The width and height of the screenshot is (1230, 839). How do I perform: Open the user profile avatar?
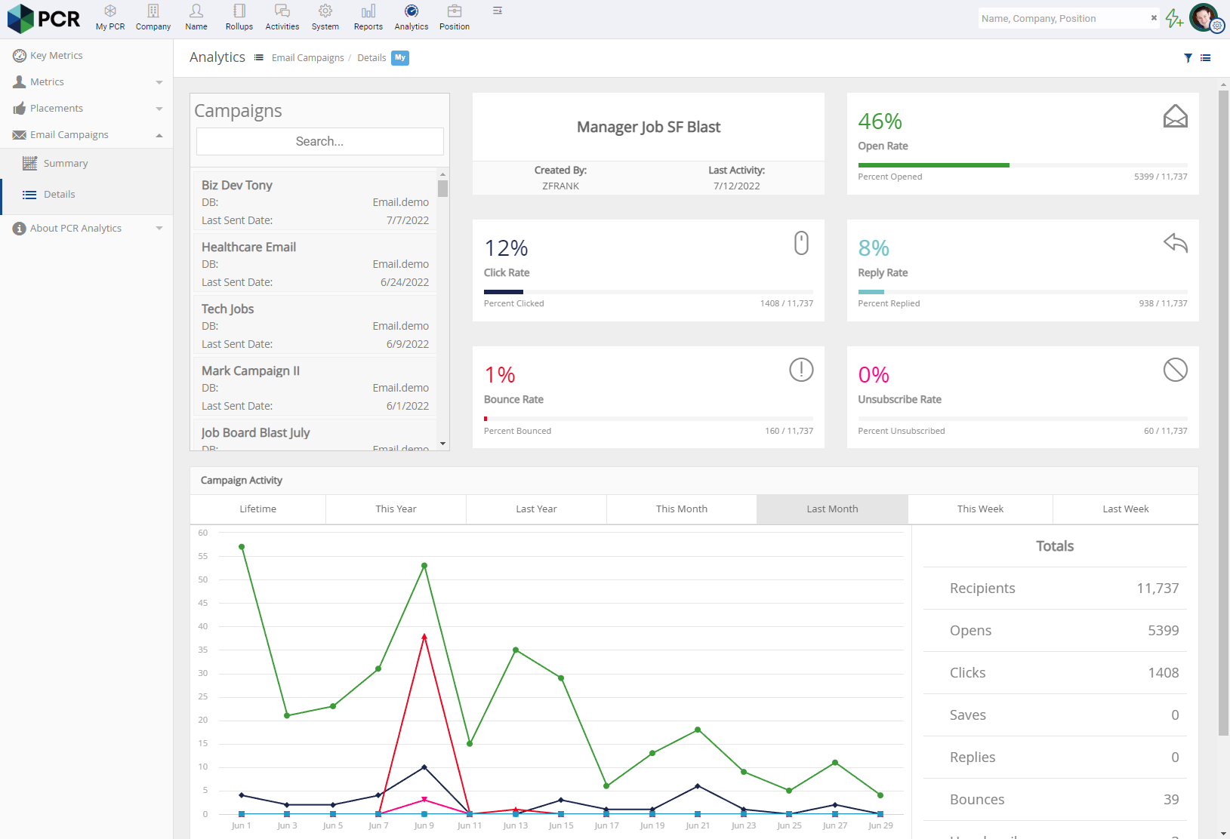1204,17
